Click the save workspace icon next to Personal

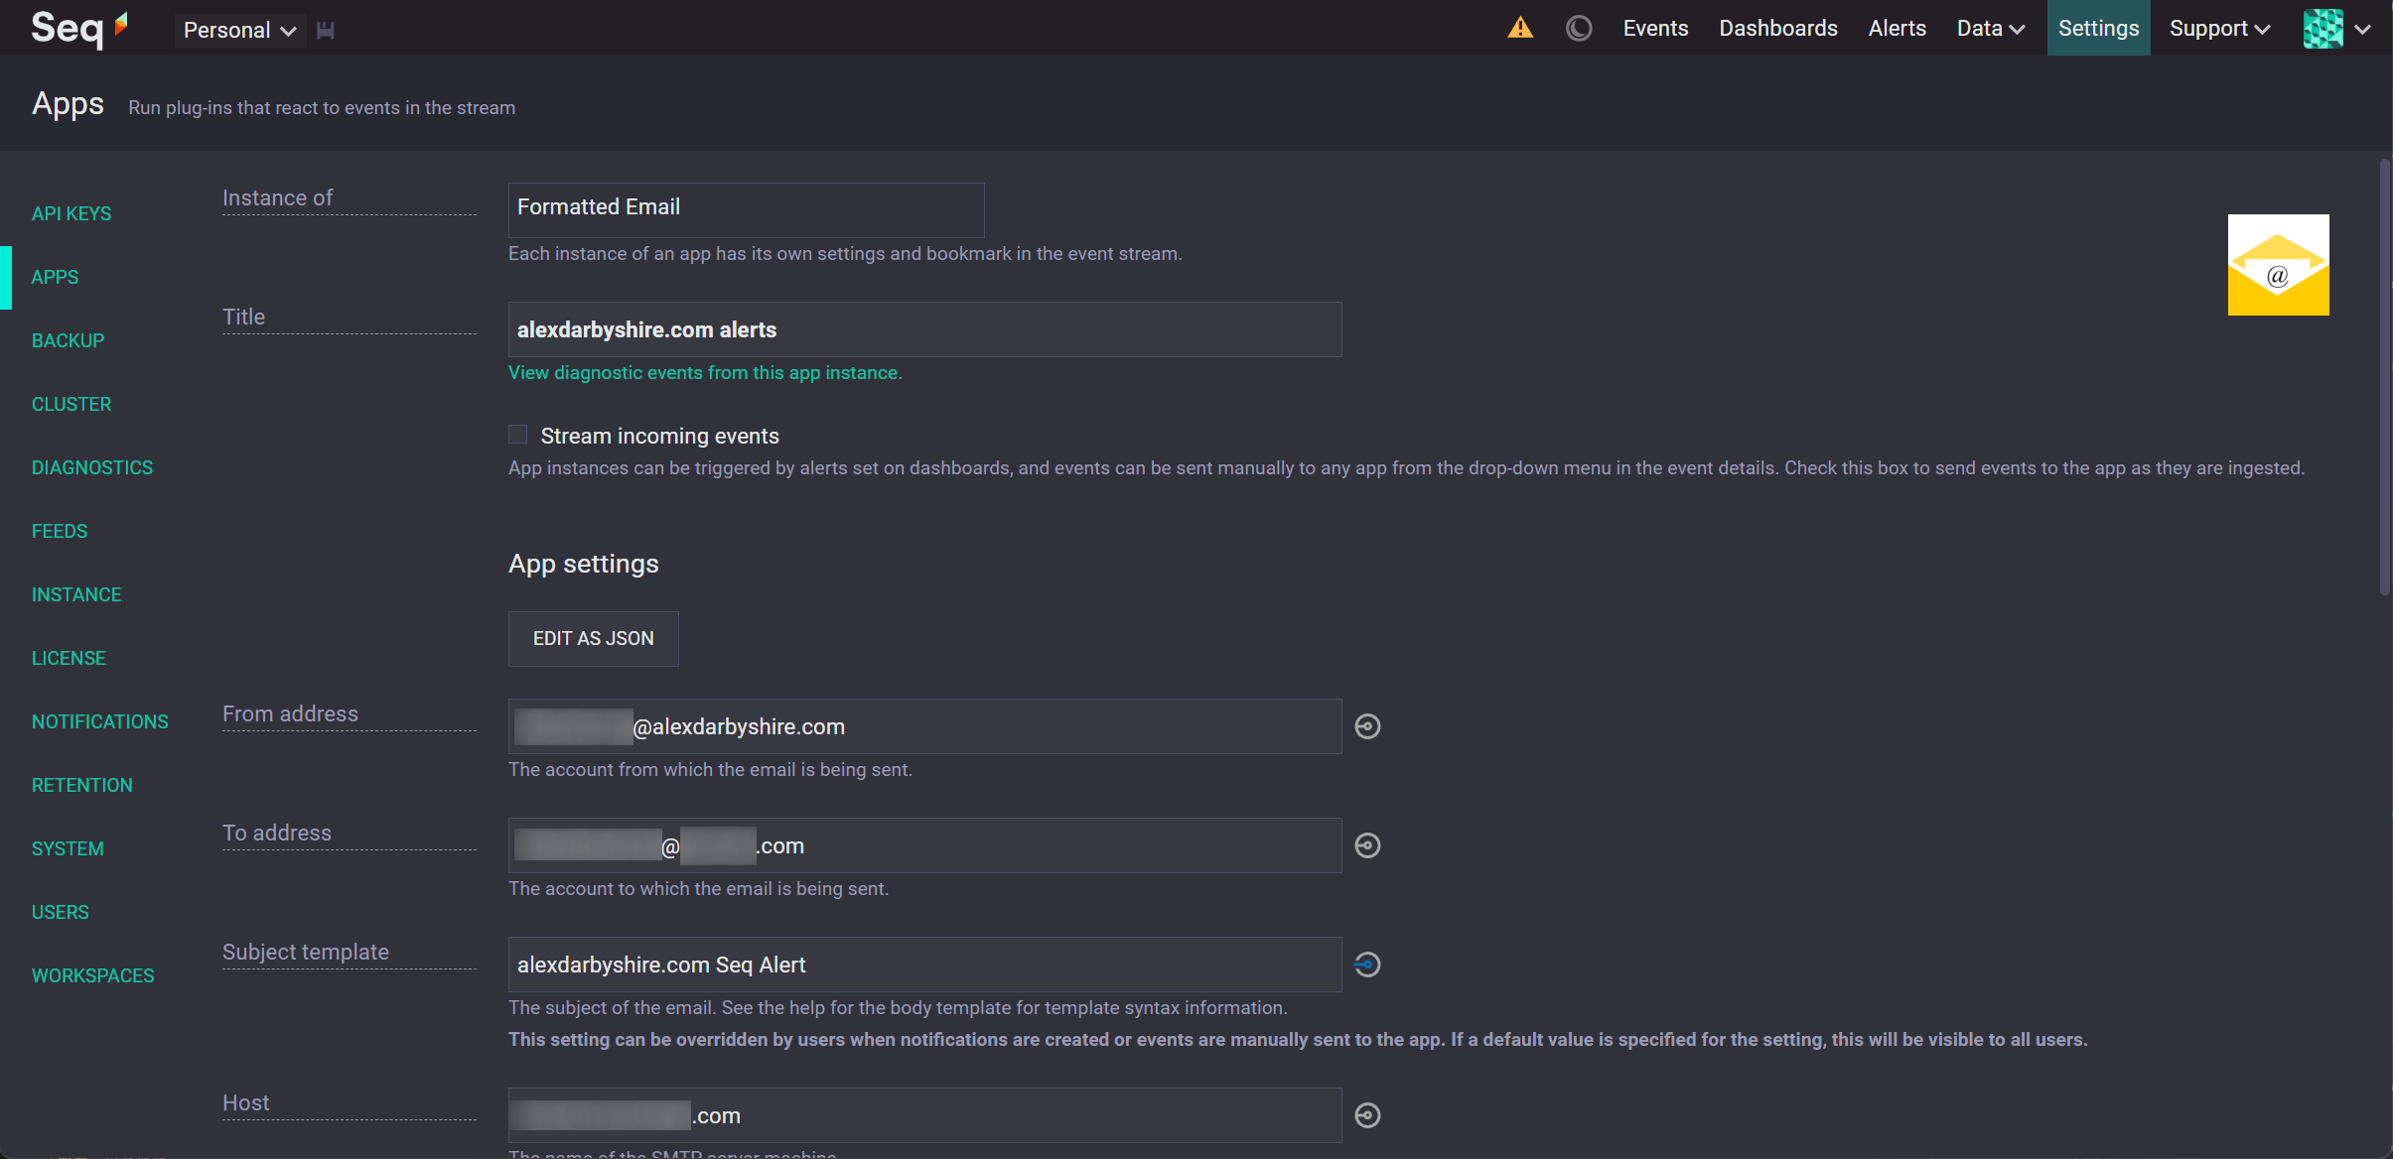pyautogui.click(x=325, y=30)
